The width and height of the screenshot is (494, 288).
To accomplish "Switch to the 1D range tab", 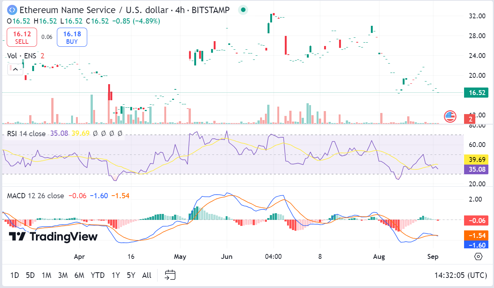I will click(x=14, y=275).
